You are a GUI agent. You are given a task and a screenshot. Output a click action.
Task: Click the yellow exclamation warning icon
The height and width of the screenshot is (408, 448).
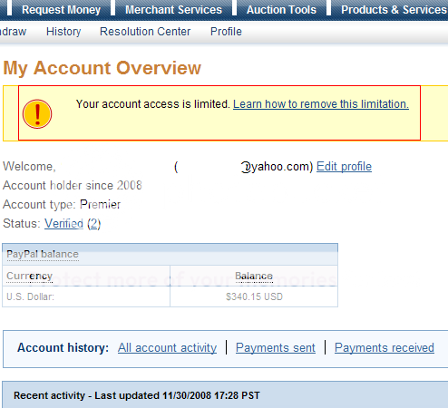(x=37, y=114)
